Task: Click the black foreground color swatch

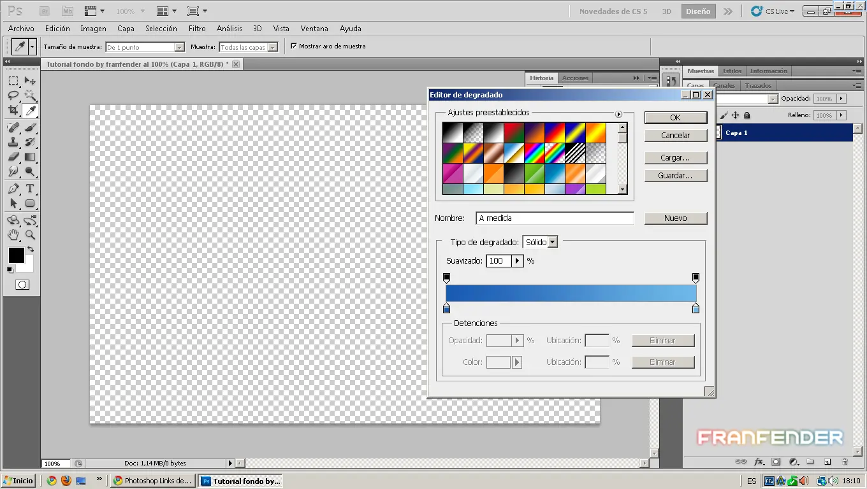Action: [x=16, y=255]
